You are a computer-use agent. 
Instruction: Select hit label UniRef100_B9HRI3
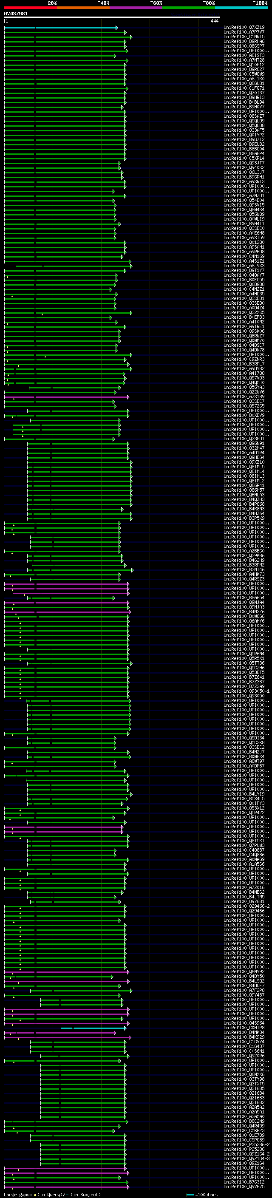[x=244, y=98]
